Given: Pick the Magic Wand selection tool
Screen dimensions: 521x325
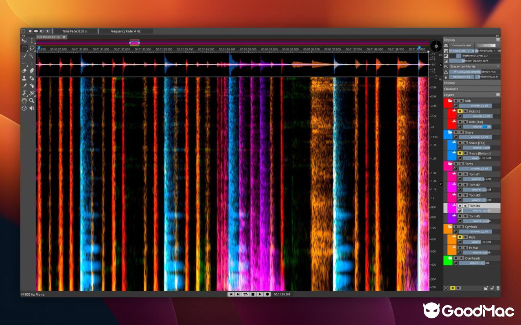Looking at the screenshot, I should point(31,56).
